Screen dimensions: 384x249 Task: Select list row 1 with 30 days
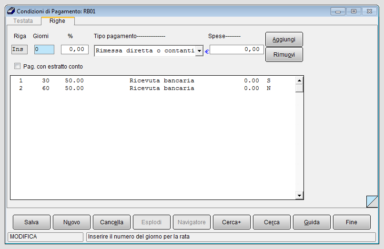point(153,80)
